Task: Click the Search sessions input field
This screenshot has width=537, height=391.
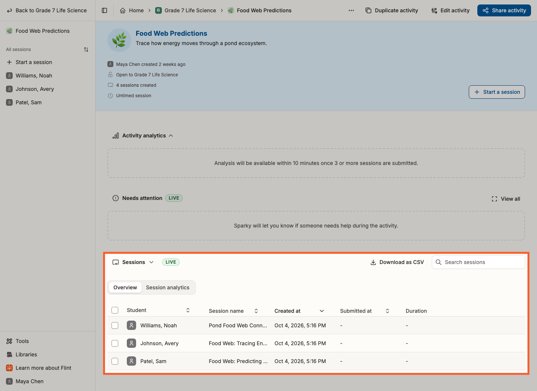Action: click(x=478, y=262)
